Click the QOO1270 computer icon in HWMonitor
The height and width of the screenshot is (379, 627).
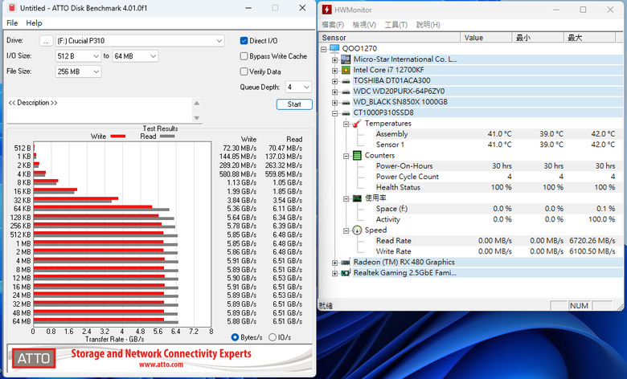pyautogui.click(x=334, y=48)
